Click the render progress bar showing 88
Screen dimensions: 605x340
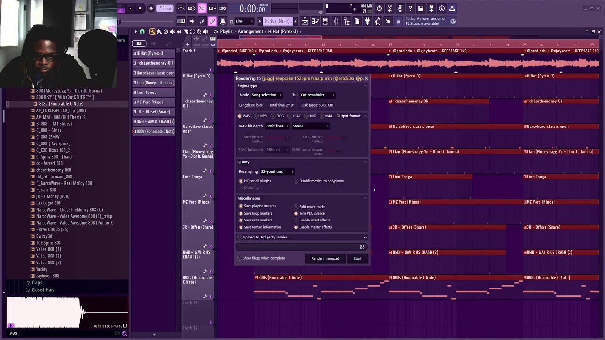point(302,247)
